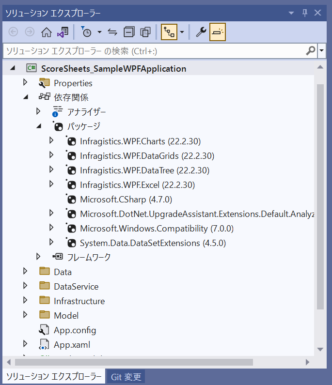Expand Microsoft.Windows.Compatibility package
Viewport: 332px width, 385px height.
click(51, 227)
